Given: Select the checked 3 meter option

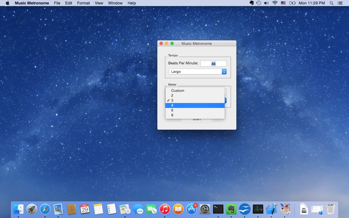Looking at the screenshot, I should click(195, 100).
